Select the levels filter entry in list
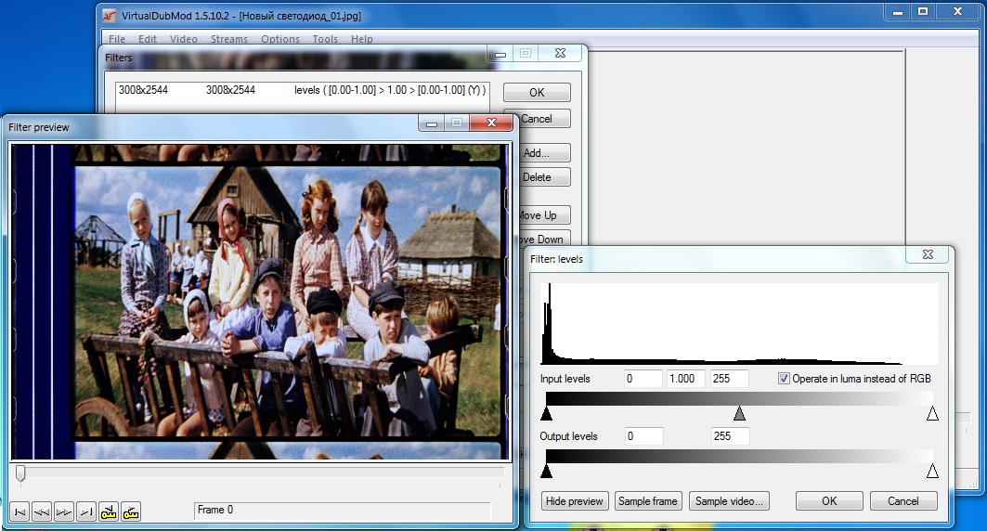This screenshot has width=987, height=531. (302, 90)
